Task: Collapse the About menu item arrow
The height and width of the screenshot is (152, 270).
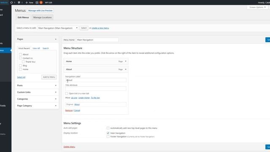Action: (126, 69)
